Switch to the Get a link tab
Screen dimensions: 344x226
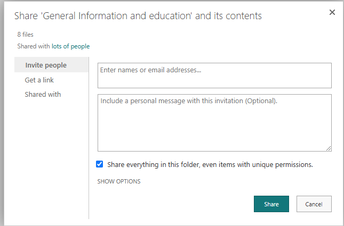tap(39, 80)
